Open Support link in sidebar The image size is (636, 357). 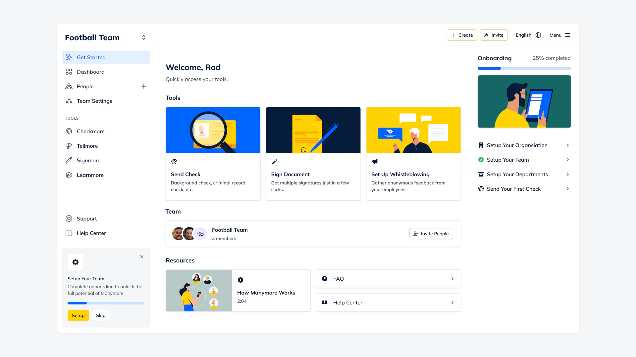(x=106, y=218)
